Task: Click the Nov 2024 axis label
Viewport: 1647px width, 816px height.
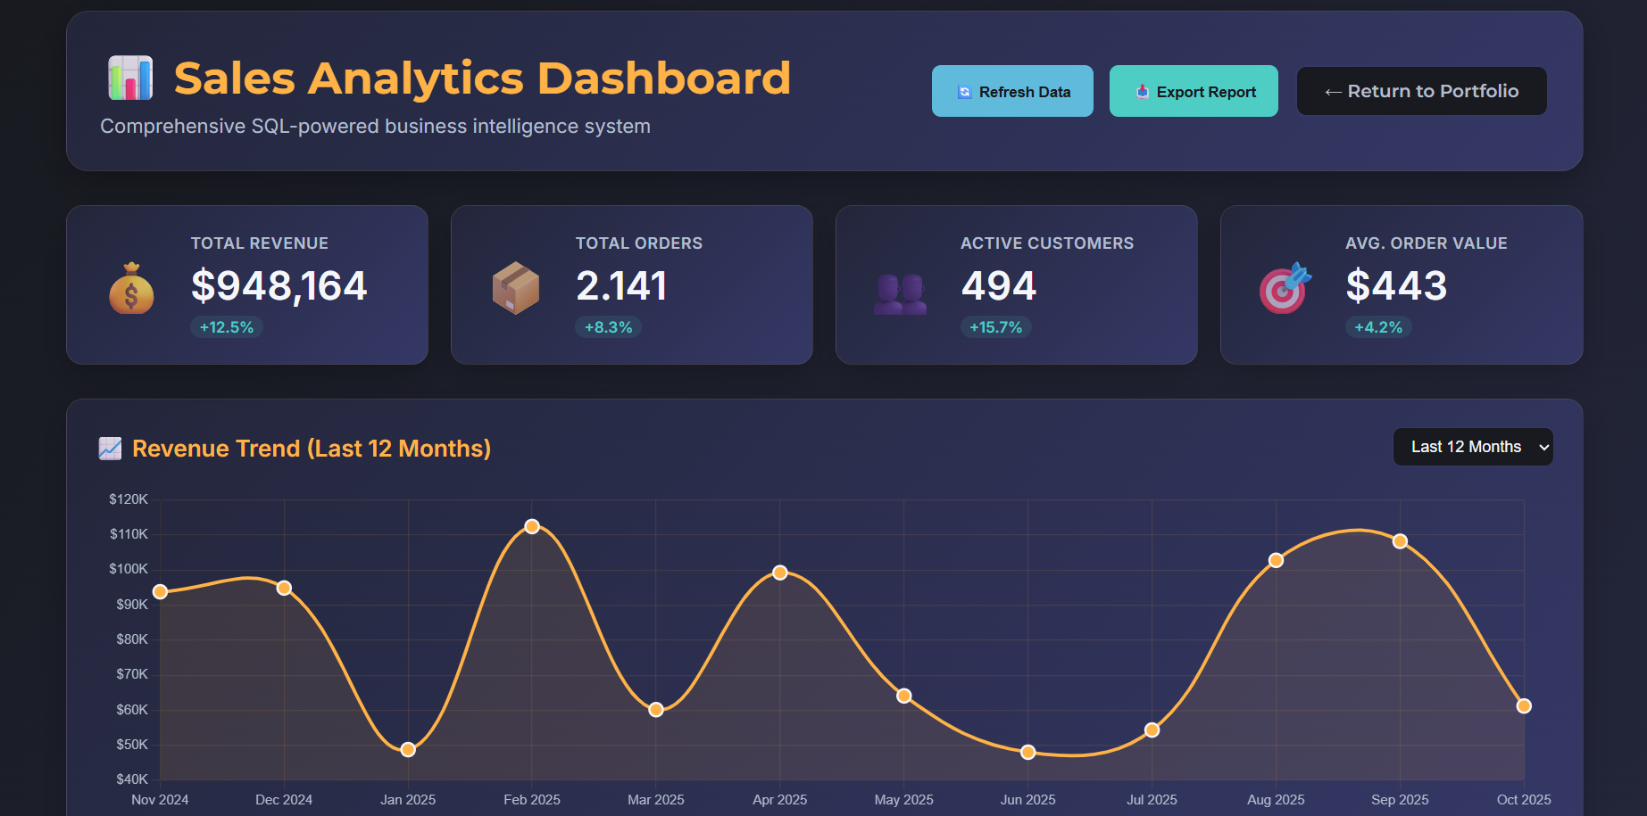Action: (160, 800)
